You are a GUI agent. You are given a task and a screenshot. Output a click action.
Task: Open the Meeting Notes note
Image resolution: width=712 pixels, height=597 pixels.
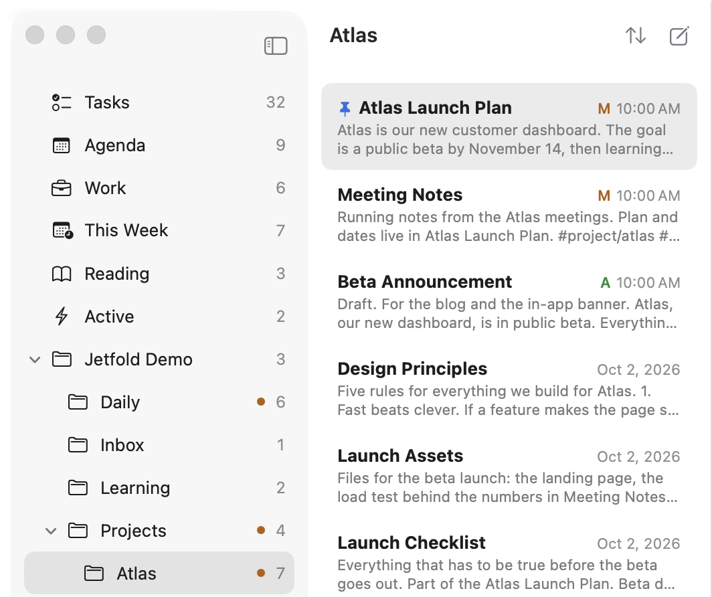point(509,214)
